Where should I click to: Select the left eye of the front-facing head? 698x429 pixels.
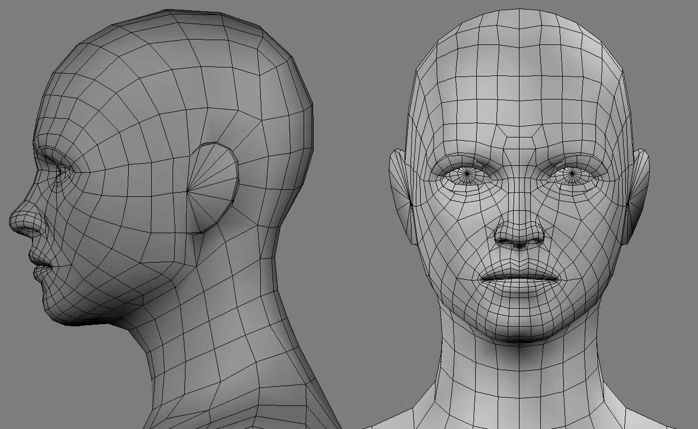[x=467, y=173]
